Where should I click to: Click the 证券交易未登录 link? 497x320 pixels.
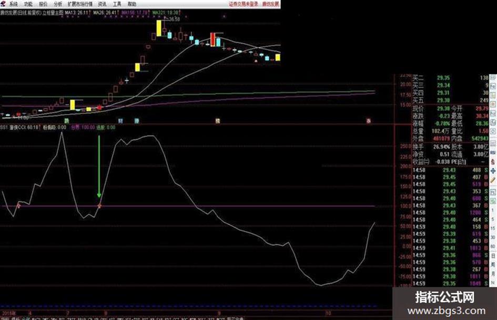click(244, 4)
